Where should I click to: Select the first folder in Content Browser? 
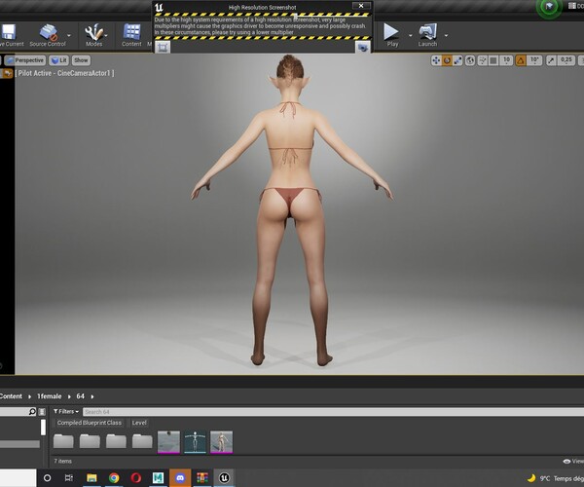[63, 441]
